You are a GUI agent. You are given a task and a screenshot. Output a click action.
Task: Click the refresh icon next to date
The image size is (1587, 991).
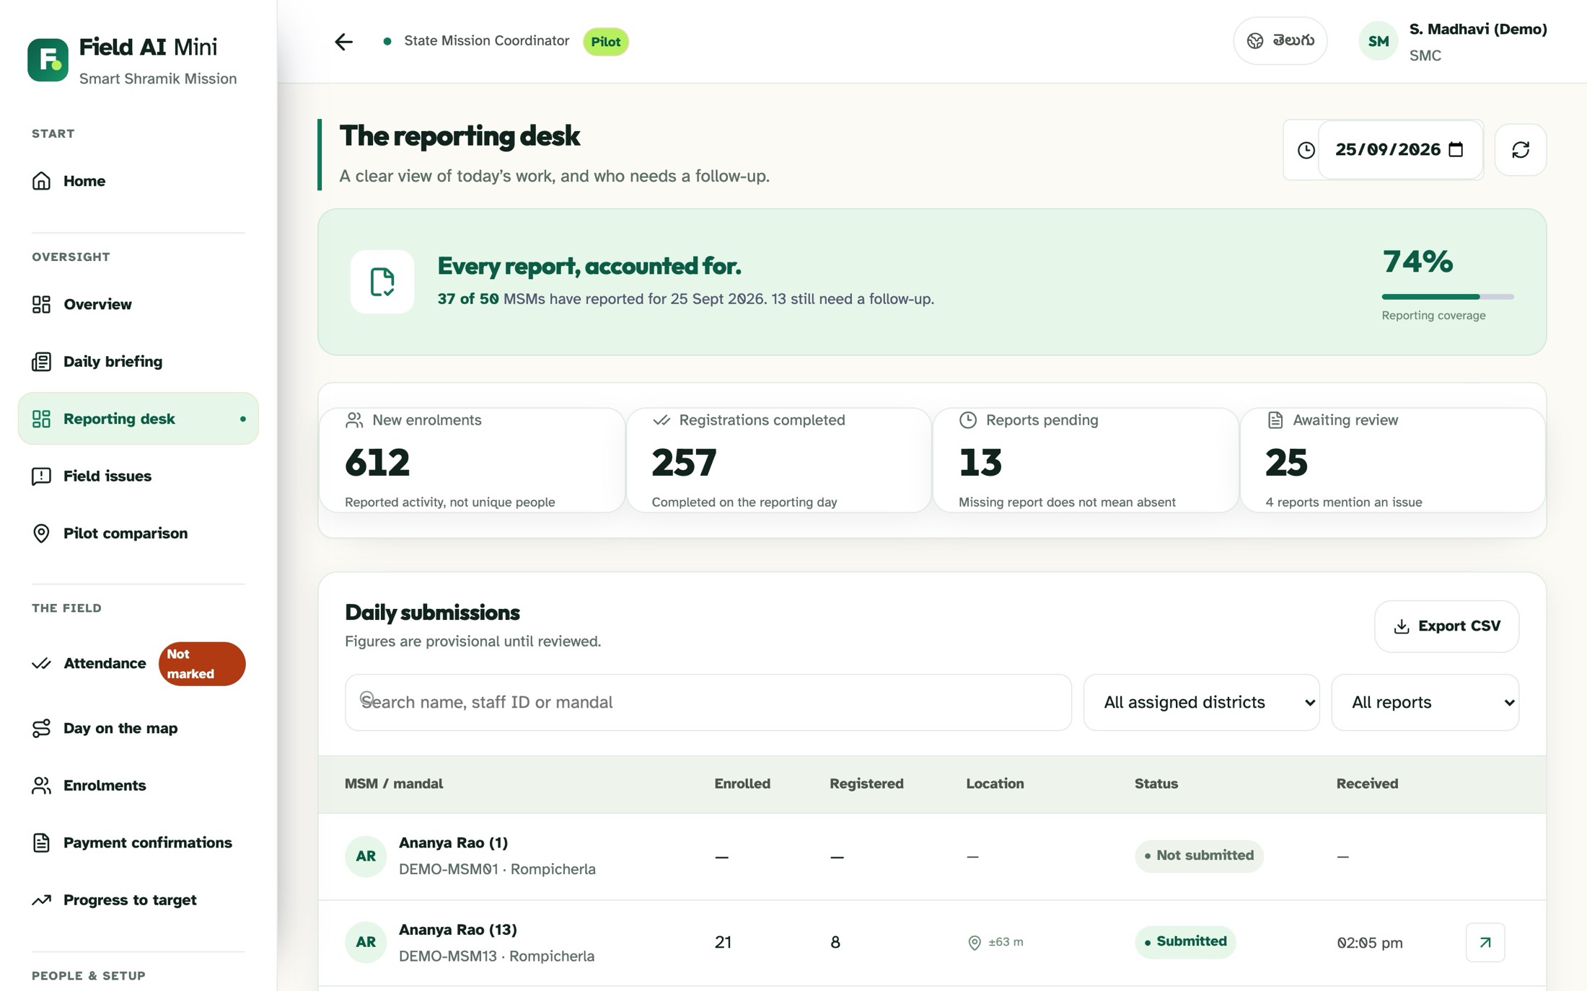[x=1520, y=150]
